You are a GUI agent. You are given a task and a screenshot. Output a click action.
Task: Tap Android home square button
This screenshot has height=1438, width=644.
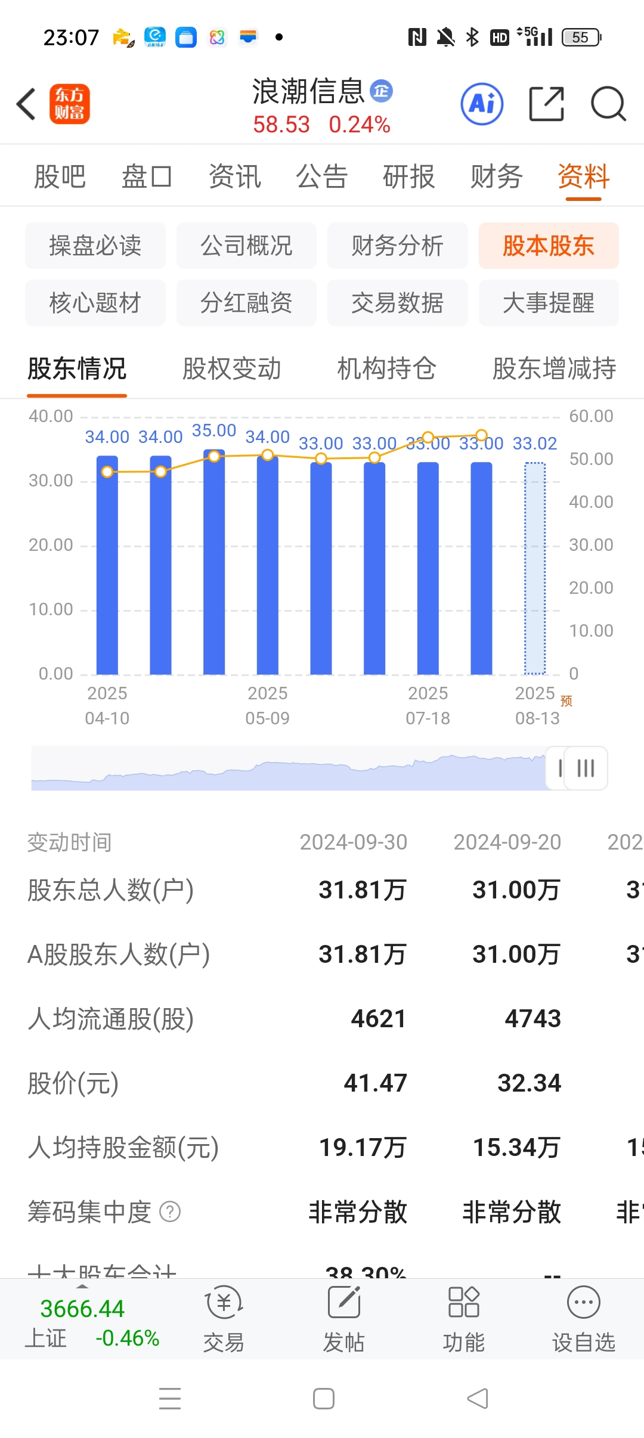point(323,1399)
